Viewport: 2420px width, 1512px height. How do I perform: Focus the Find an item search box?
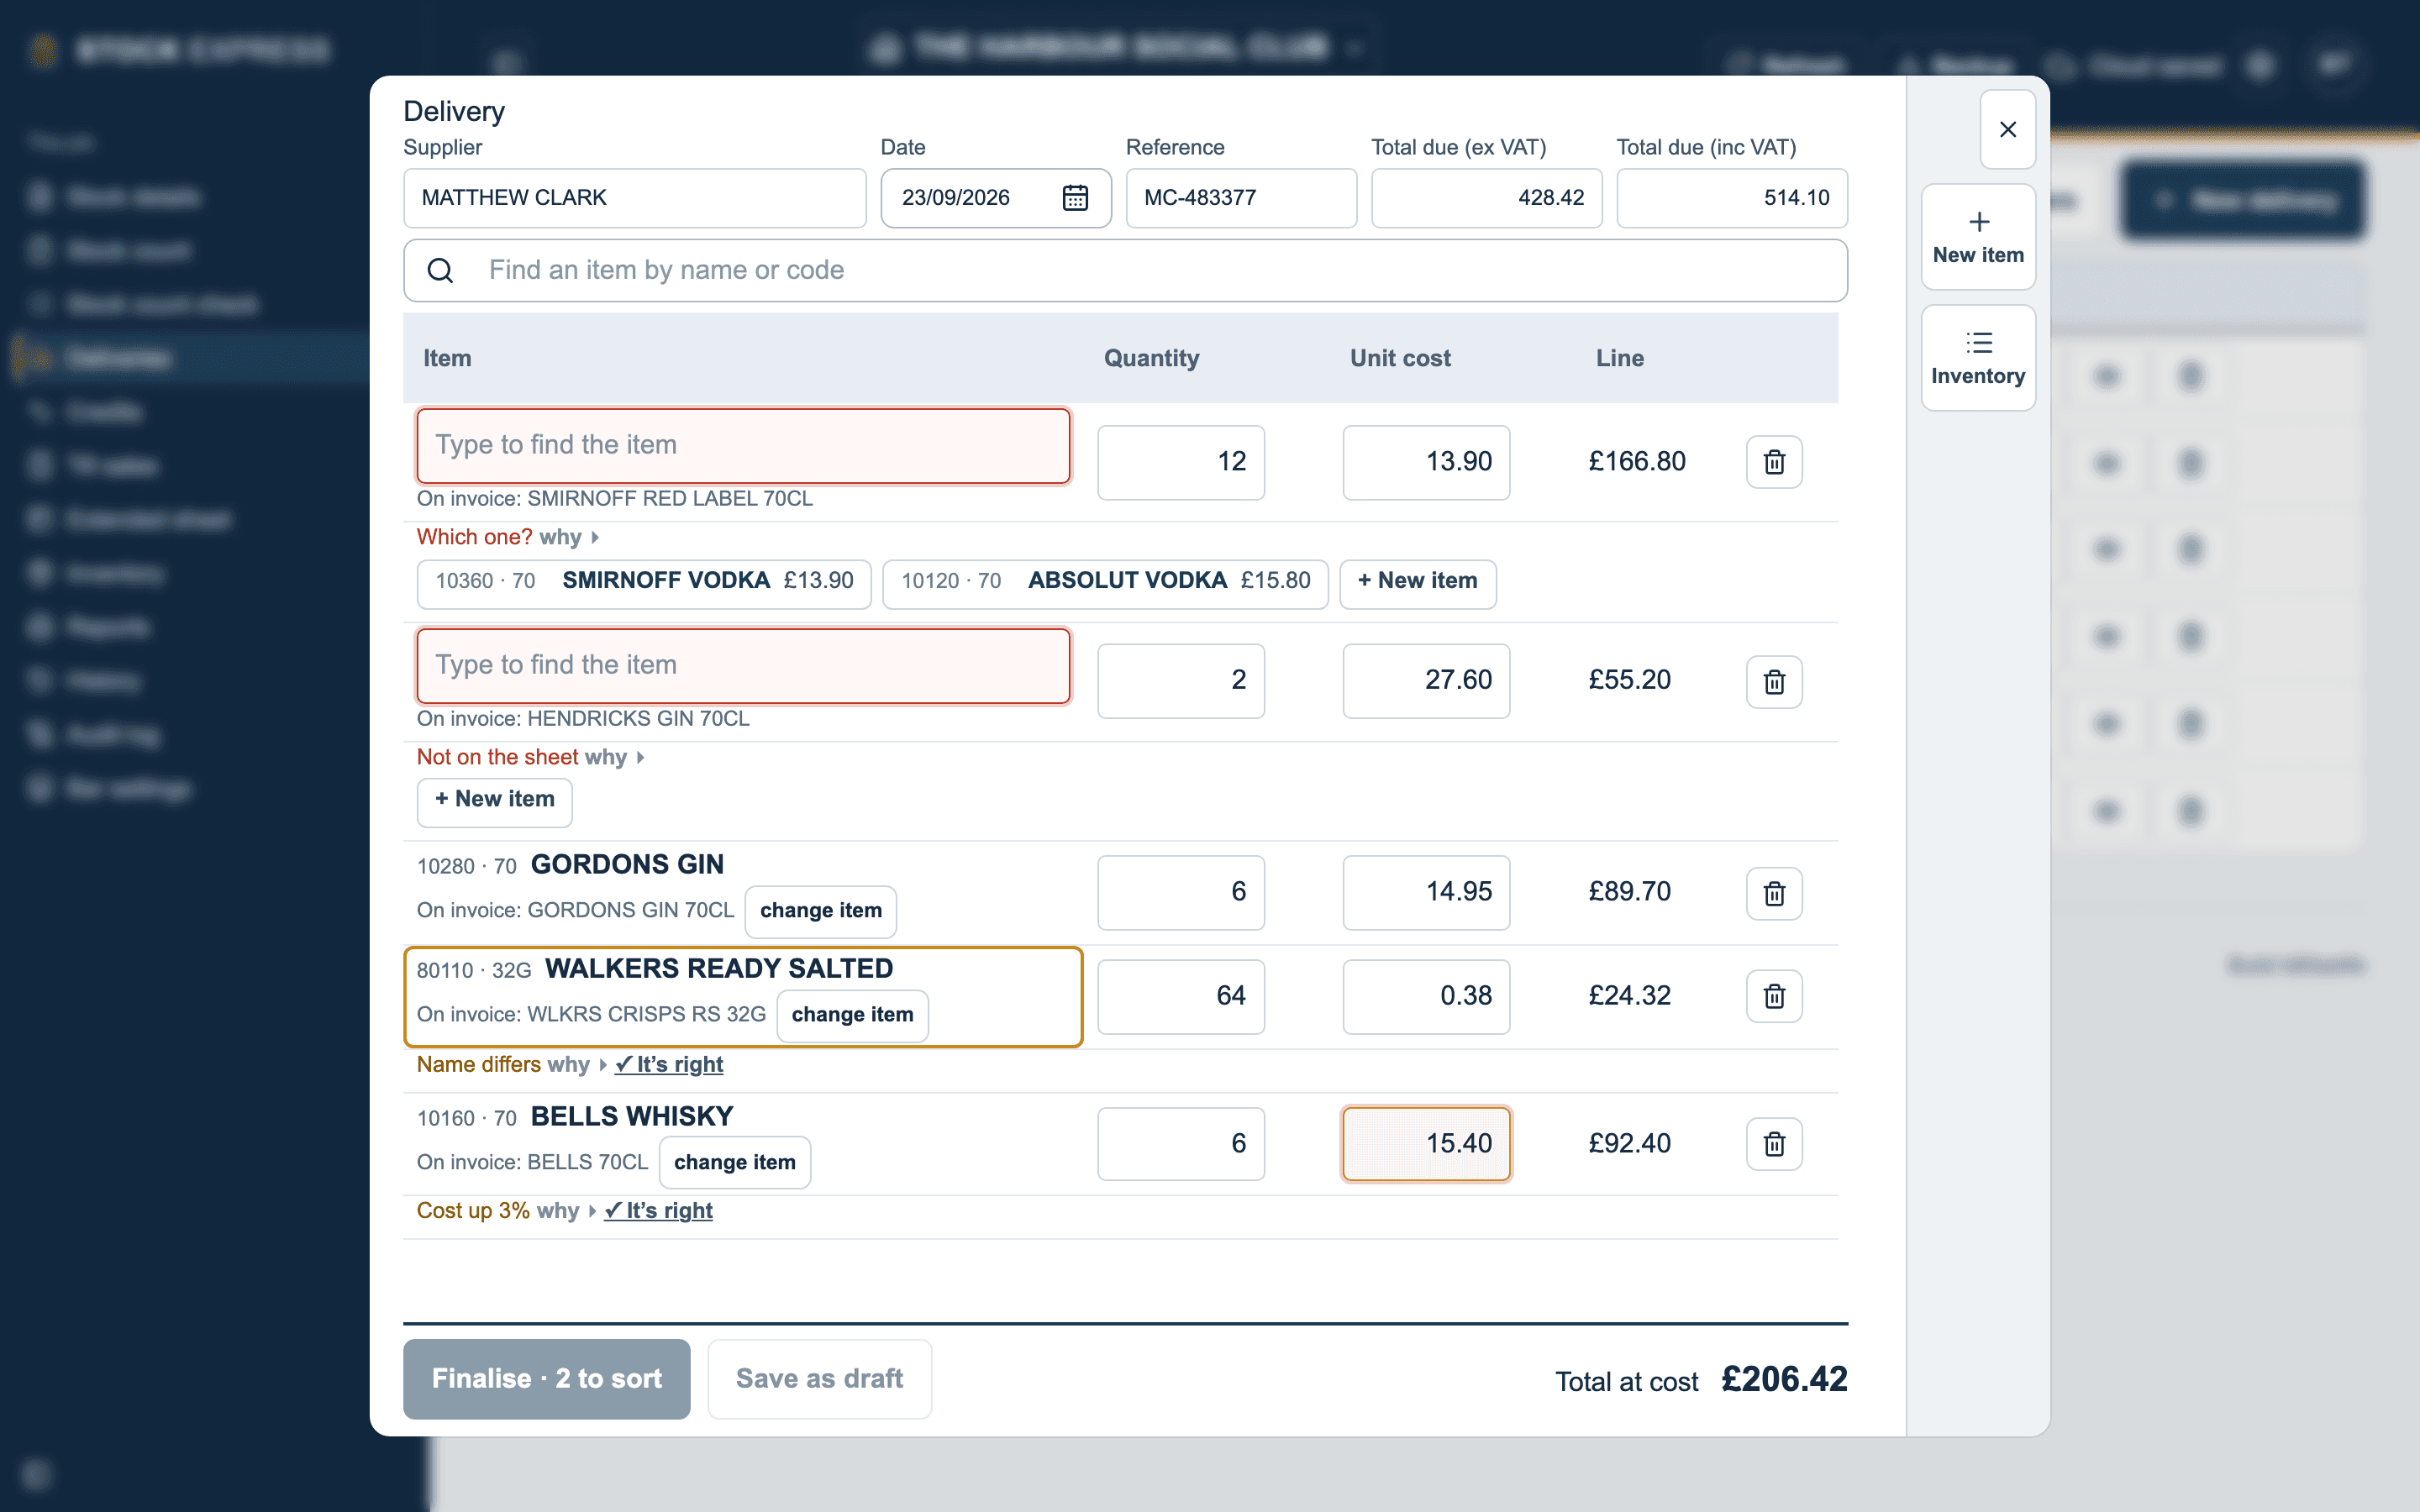click(x=1125, y=270)
